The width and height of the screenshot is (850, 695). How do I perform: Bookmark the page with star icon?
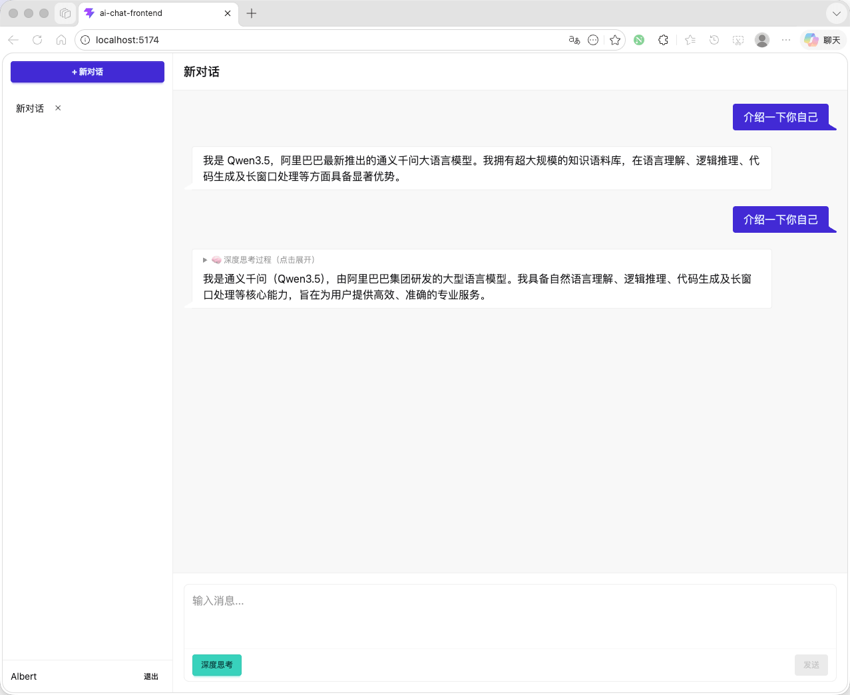[x=615, y=40]
